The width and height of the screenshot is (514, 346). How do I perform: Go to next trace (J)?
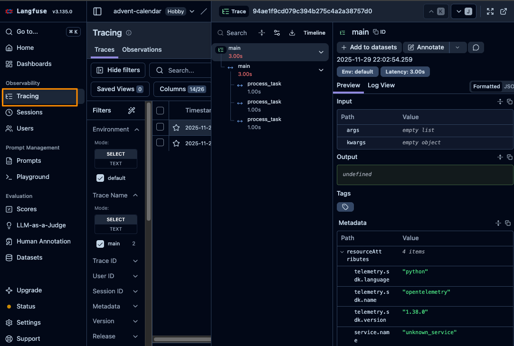click(x=464, y=11)
